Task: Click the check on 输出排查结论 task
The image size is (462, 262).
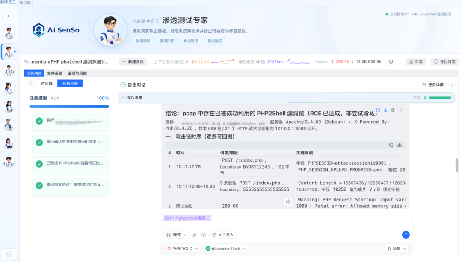Action: point(39,186)
